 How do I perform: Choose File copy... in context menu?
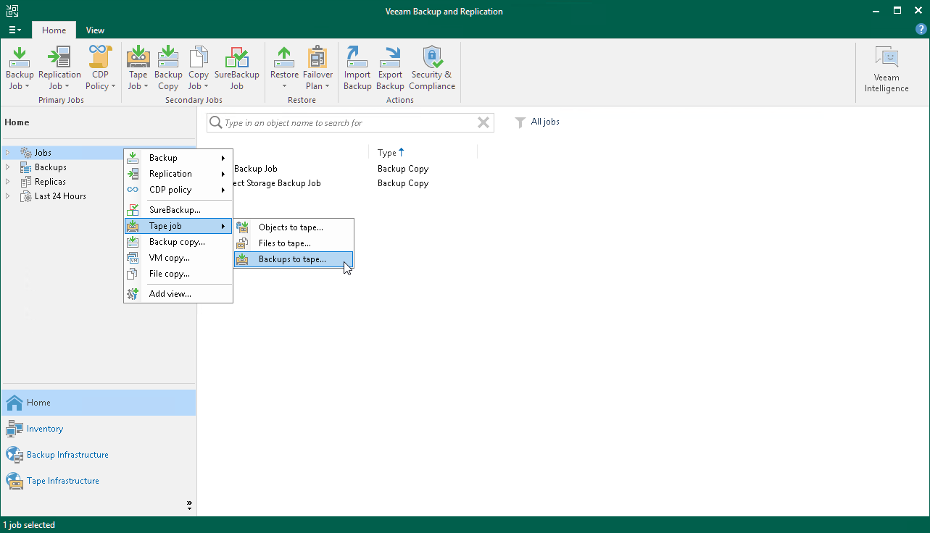178,274
